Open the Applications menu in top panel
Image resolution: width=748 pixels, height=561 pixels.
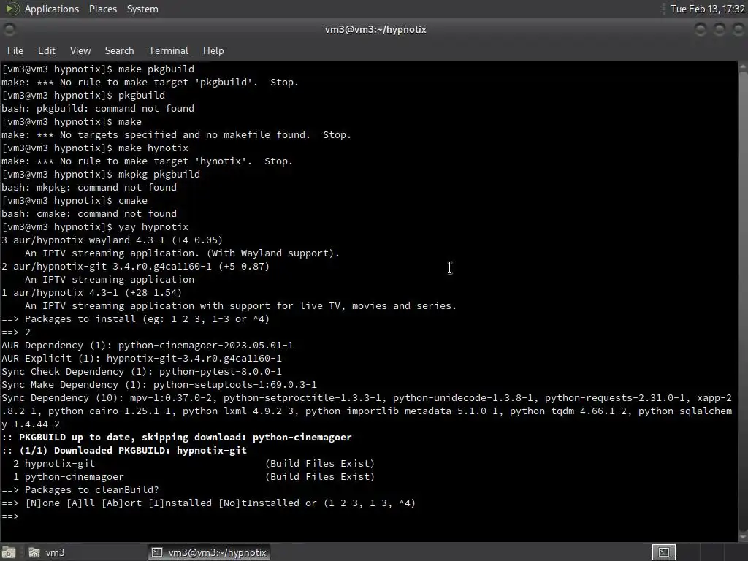coord(52,9)
